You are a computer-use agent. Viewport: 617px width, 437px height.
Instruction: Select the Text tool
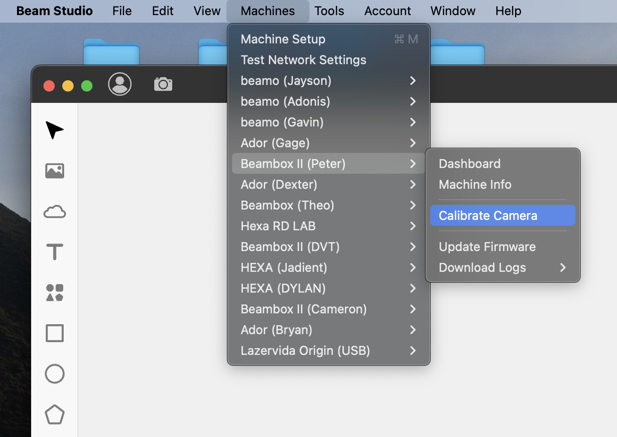[x=55, y=252]
